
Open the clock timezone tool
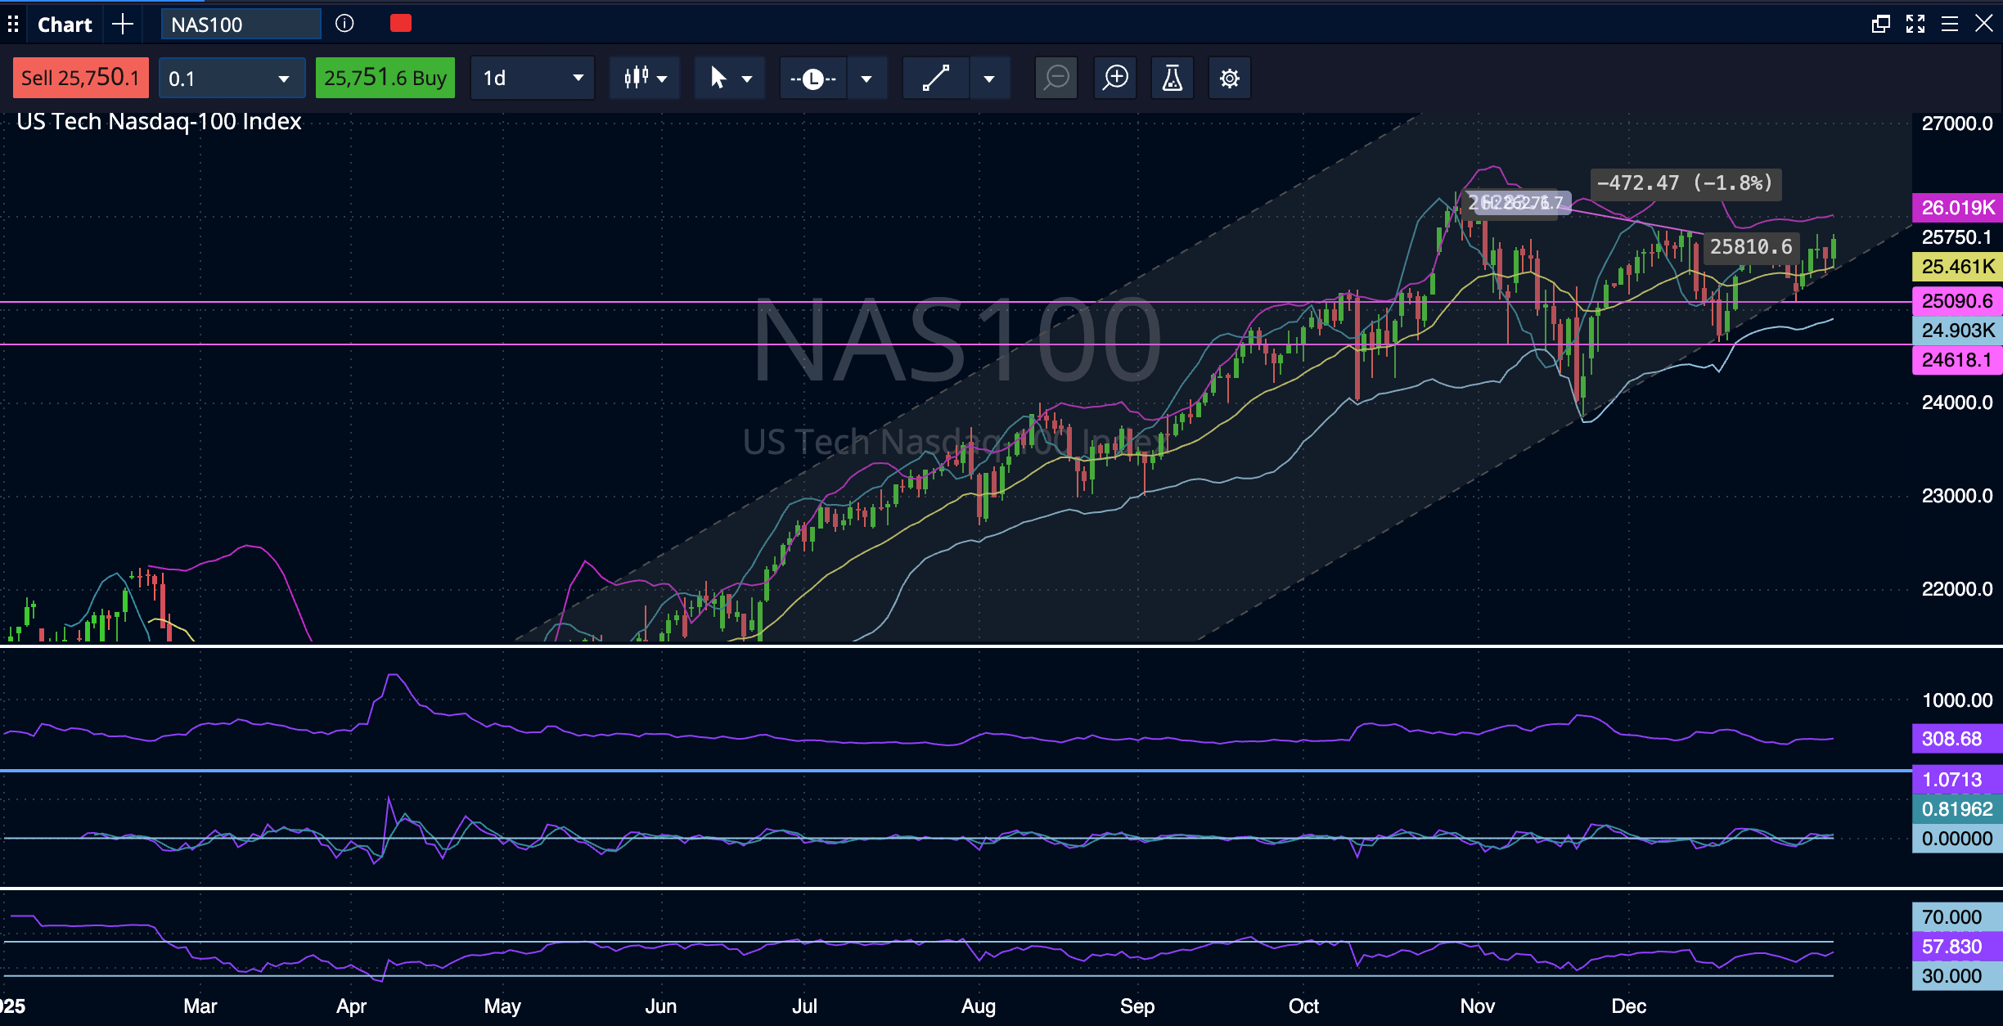coord(812,78)
